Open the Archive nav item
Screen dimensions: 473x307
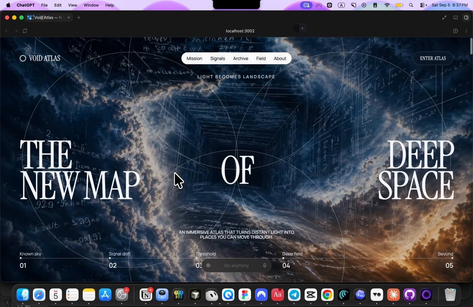[240, 59]
